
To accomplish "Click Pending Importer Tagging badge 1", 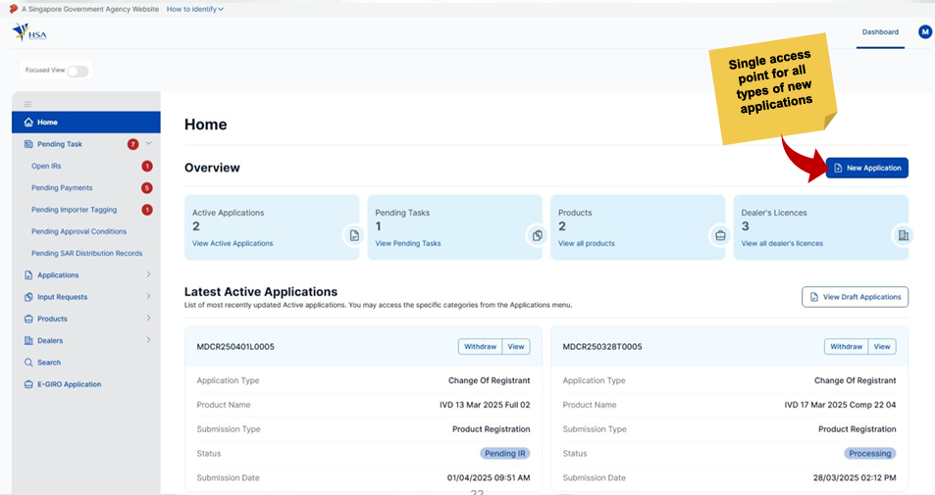I will click(x=147, y=210).
